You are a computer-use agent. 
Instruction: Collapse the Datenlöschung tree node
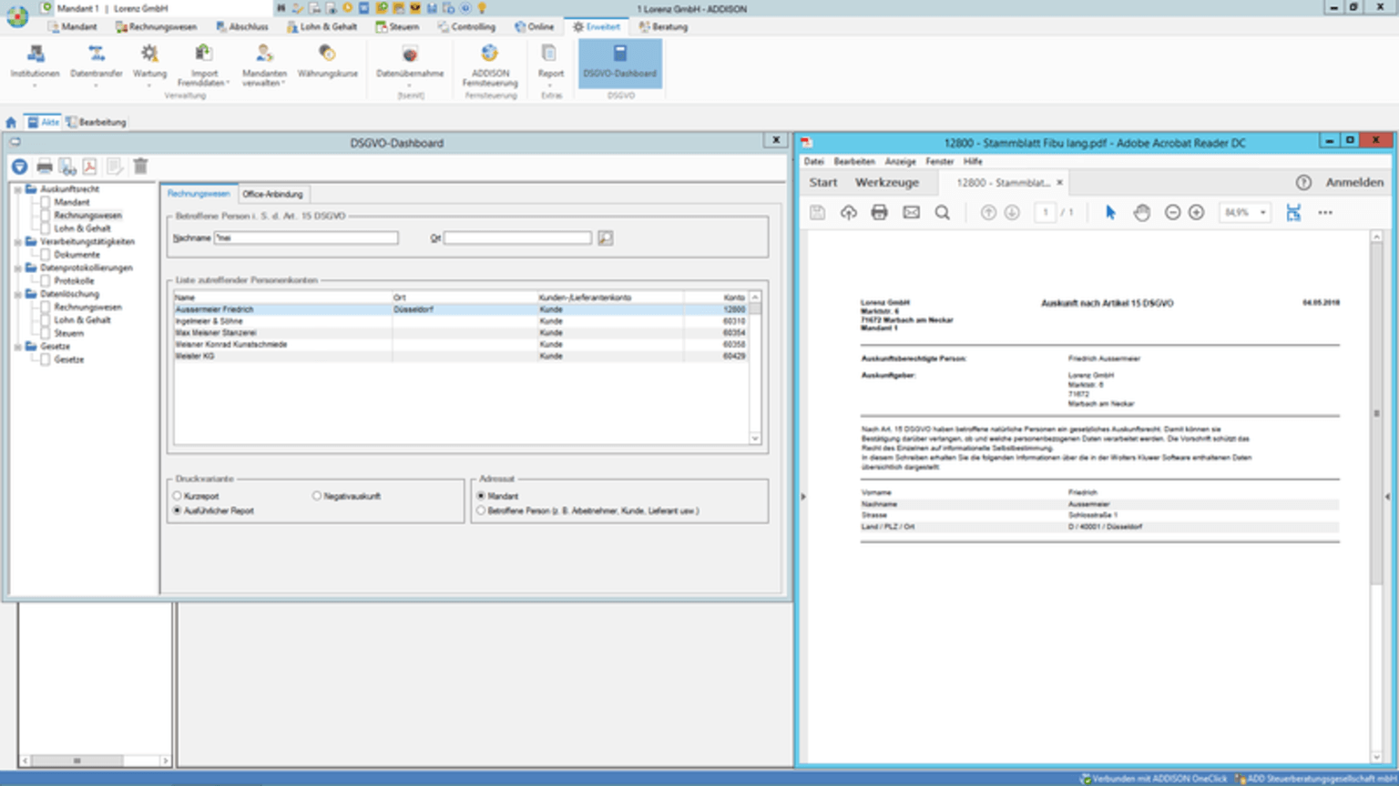pos(17,295)
